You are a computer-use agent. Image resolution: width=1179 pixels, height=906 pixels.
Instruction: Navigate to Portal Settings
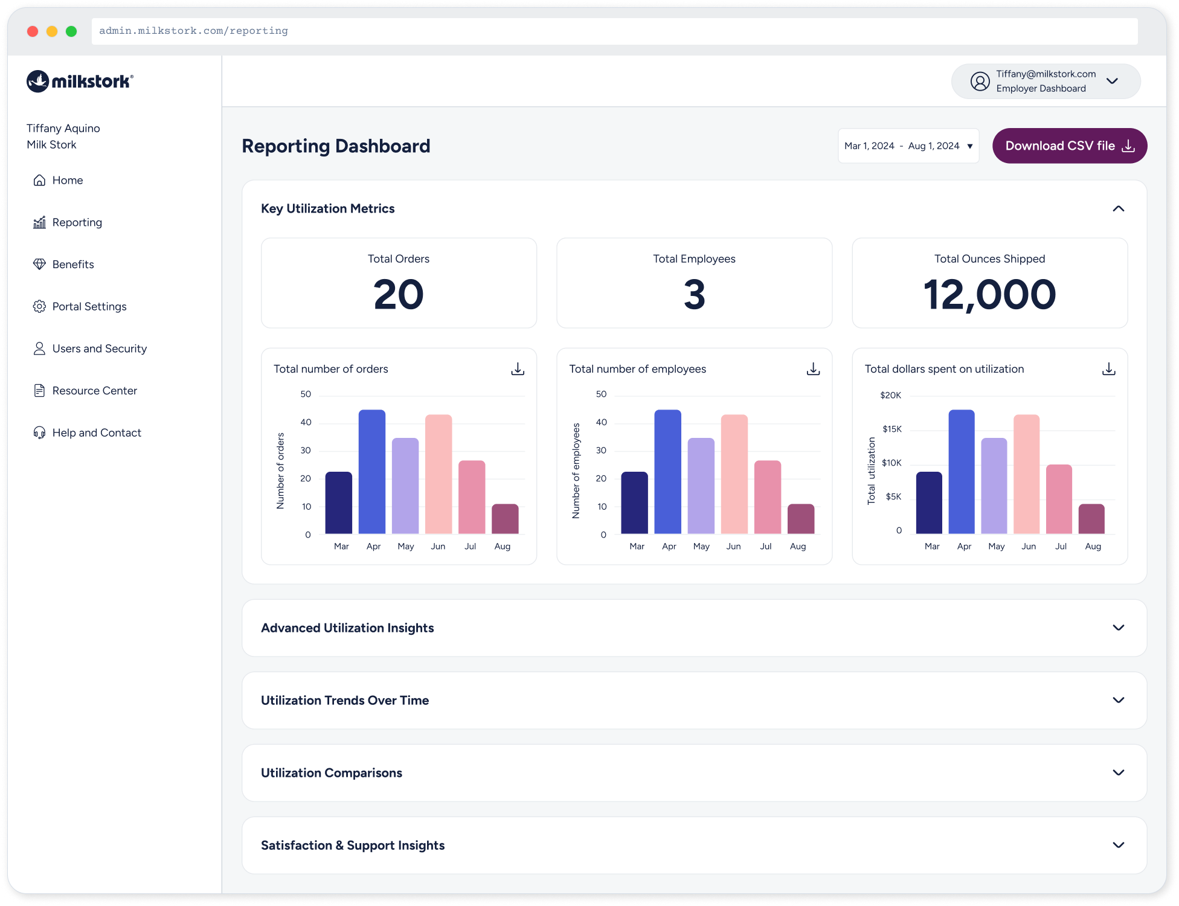coord(89,306)
